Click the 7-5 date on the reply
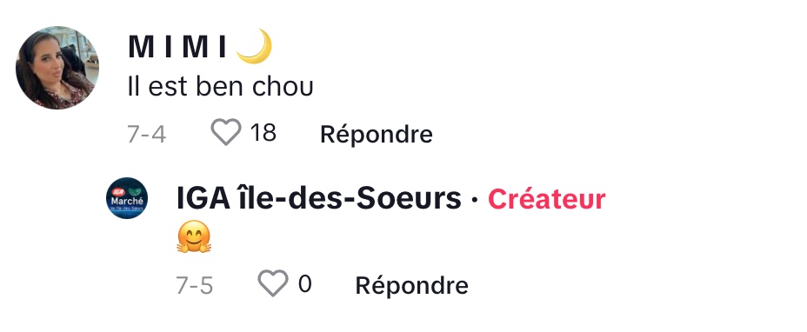Screen dimensions: 807x332 [195, 285]
